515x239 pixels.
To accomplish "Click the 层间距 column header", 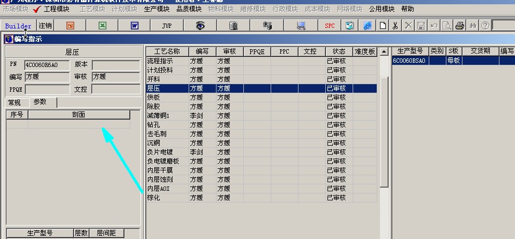I will click(x=107, y=233).
